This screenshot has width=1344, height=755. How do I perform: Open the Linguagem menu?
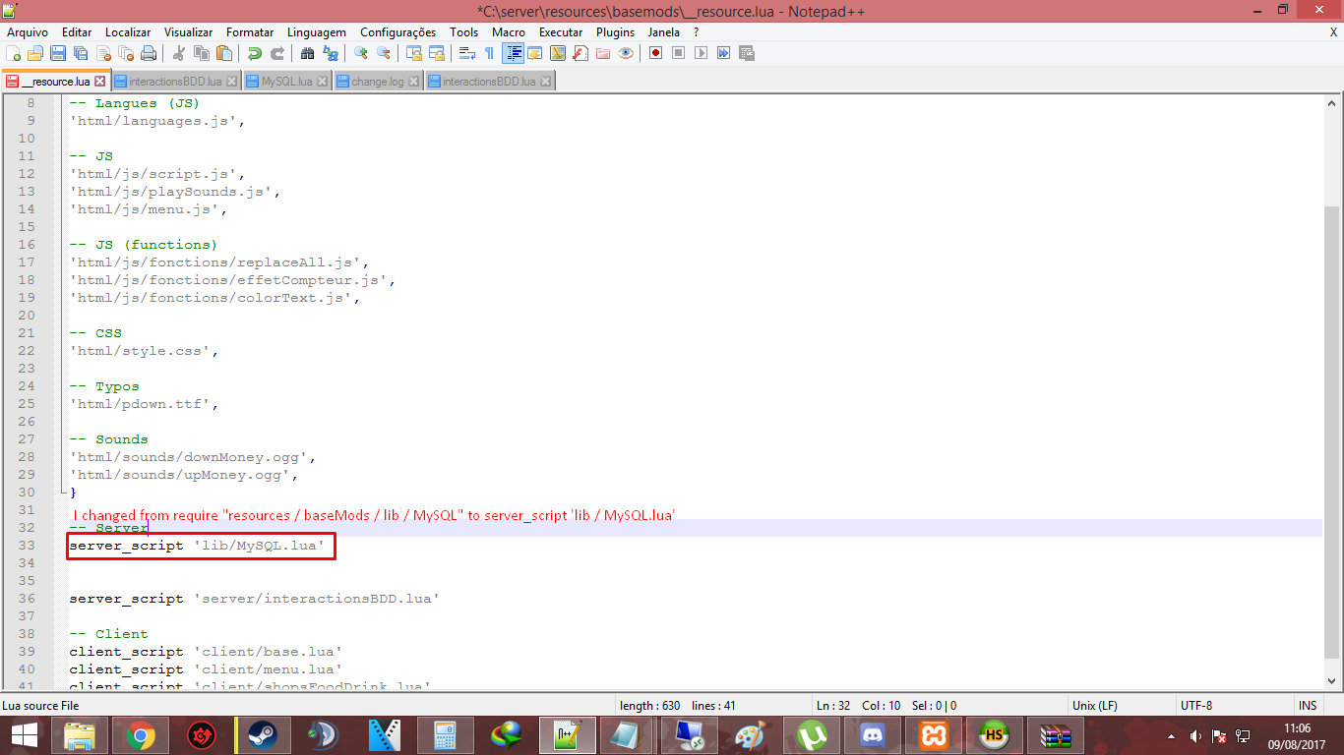(317, 32)
